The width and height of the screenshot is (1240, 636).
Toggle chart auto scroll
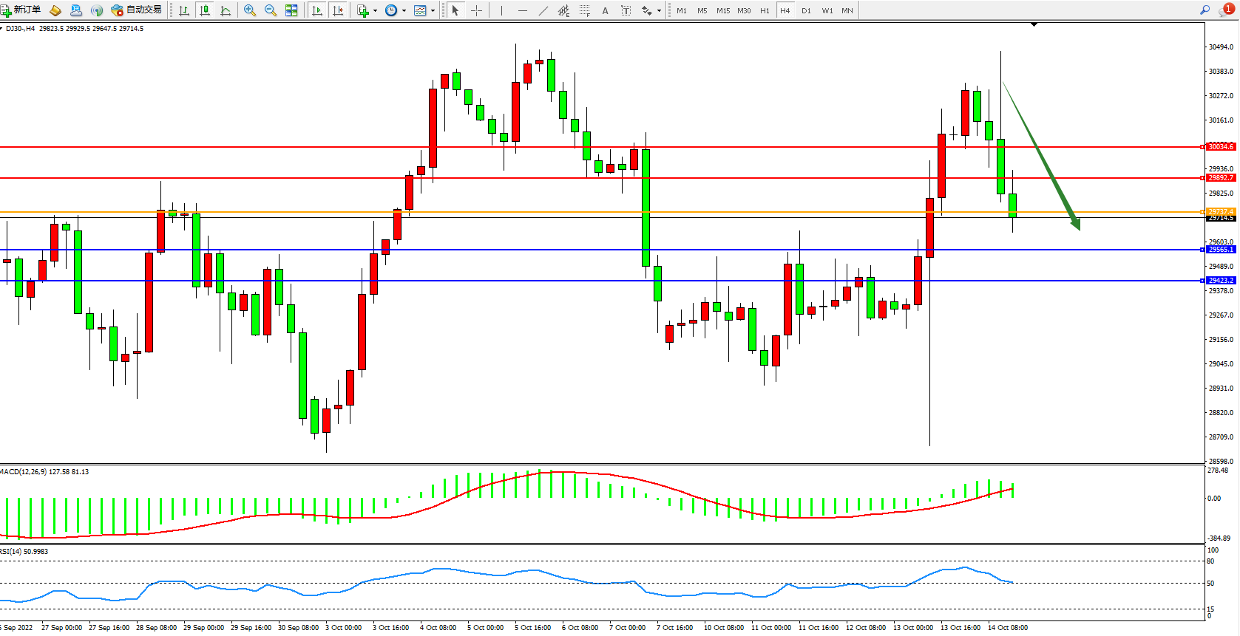[317, 10]
